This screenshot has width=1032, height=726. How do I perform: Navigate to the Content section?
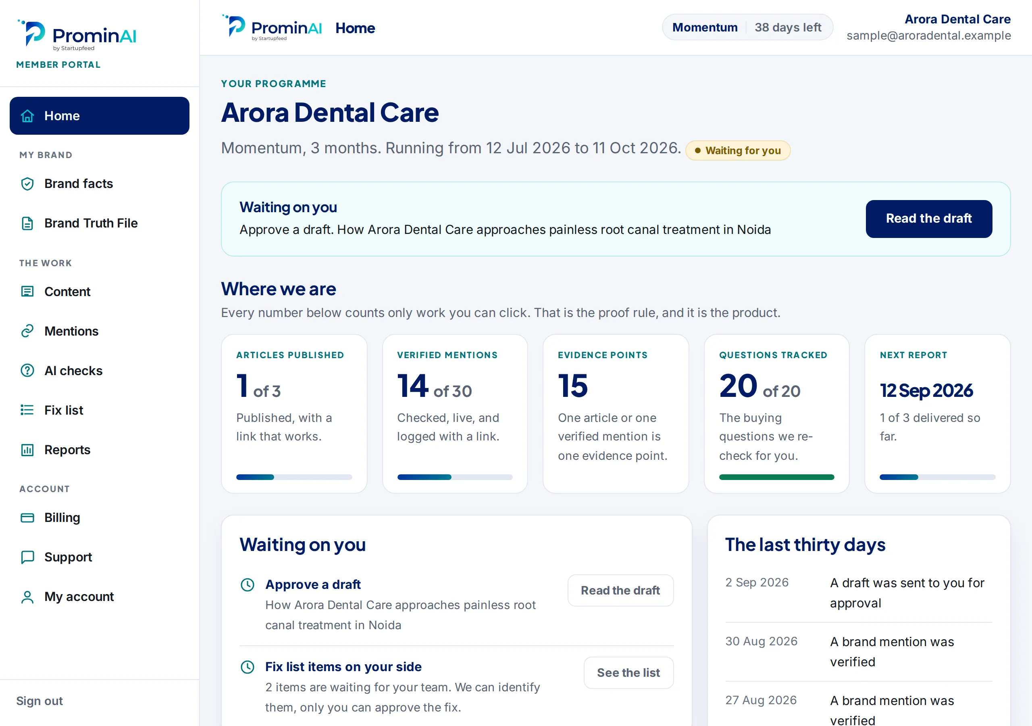[99, 292]
